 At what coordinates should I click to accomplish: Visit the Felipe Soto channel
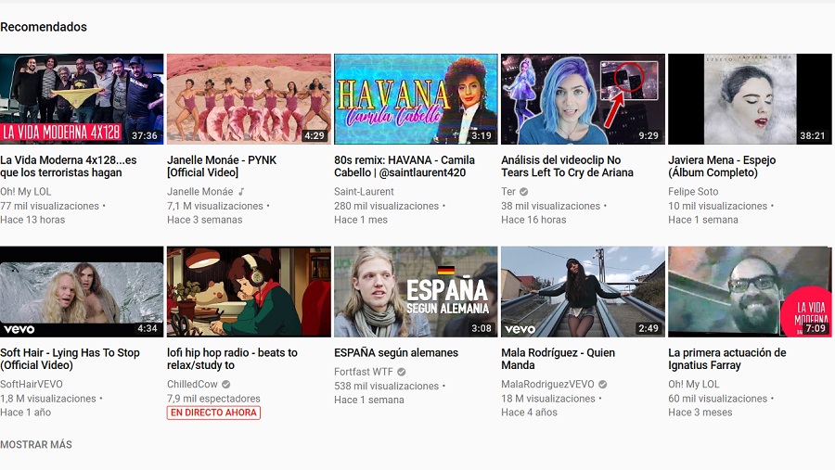693,192
